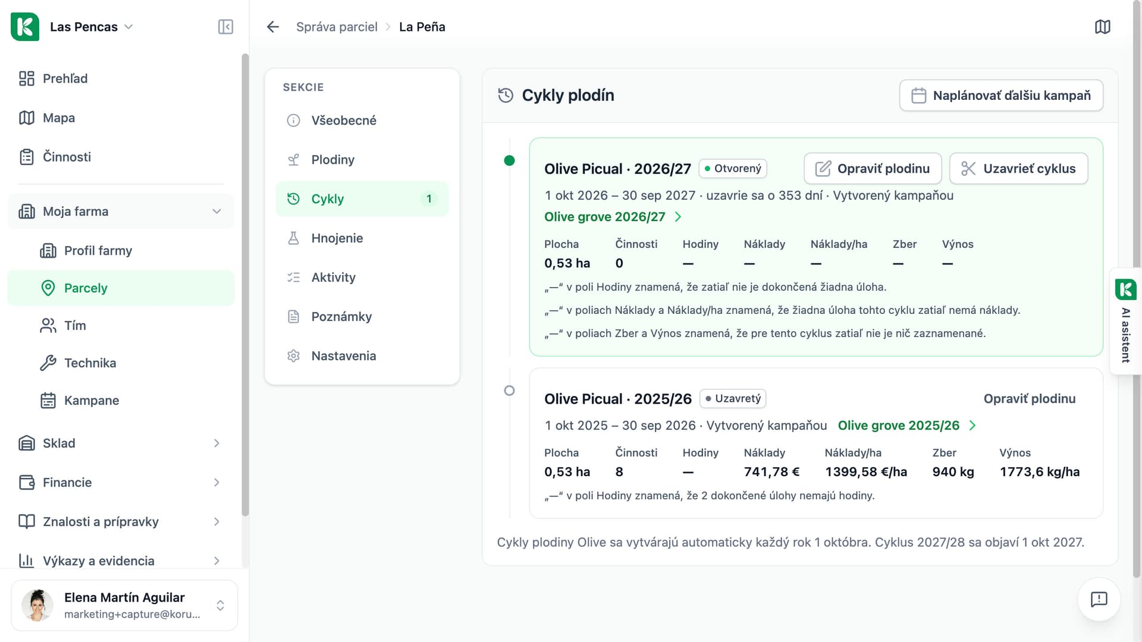Click the Otvorený status badge
The width and height of the screenshot is (1142, 642).
(x=733, y=168)
